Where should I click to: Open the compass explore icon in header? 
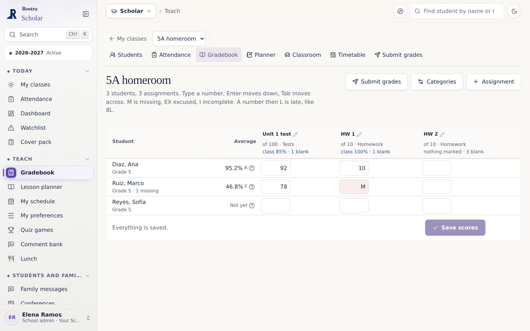pyautogui.click(x=400, y=11)
